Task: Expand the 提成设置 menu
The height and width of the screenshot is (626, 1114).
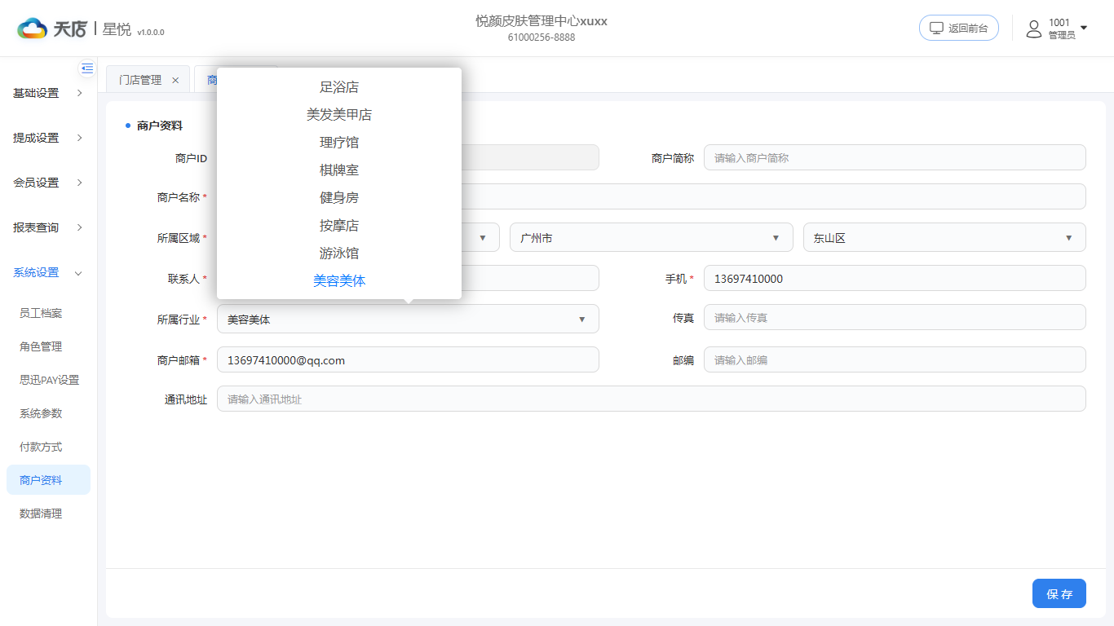Action: [48, 138]
